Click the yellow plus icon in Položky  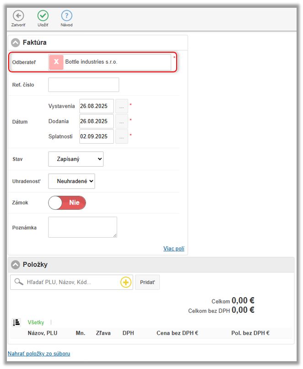pos(126,282)
